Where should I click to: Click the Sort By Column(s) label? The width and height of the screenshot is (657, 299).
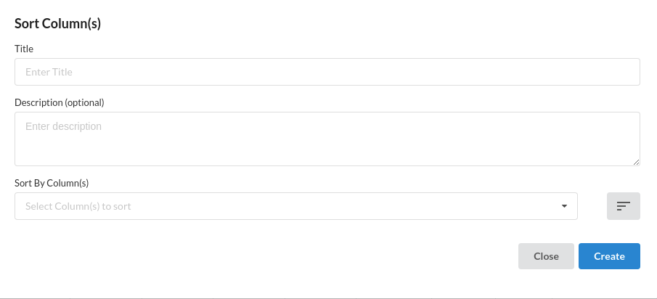pyautogui.click(x=52, y=183)
